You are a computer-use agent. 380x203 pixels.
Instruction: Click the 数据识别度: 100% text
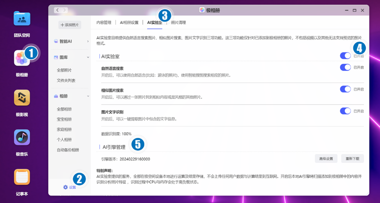pyautogui.click(x=116, y=134)
